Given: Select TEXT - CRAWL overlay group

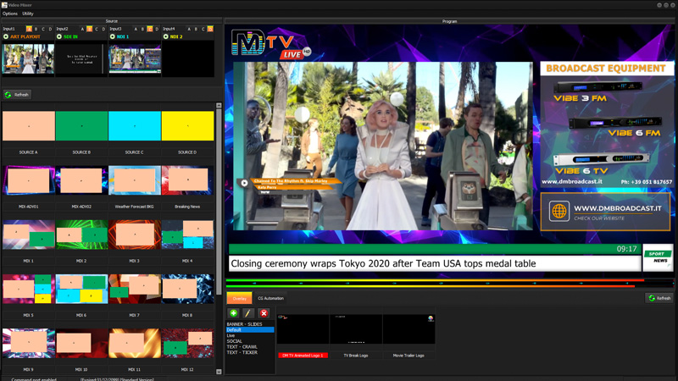Looking at the screenshot, I should (250, 346).
